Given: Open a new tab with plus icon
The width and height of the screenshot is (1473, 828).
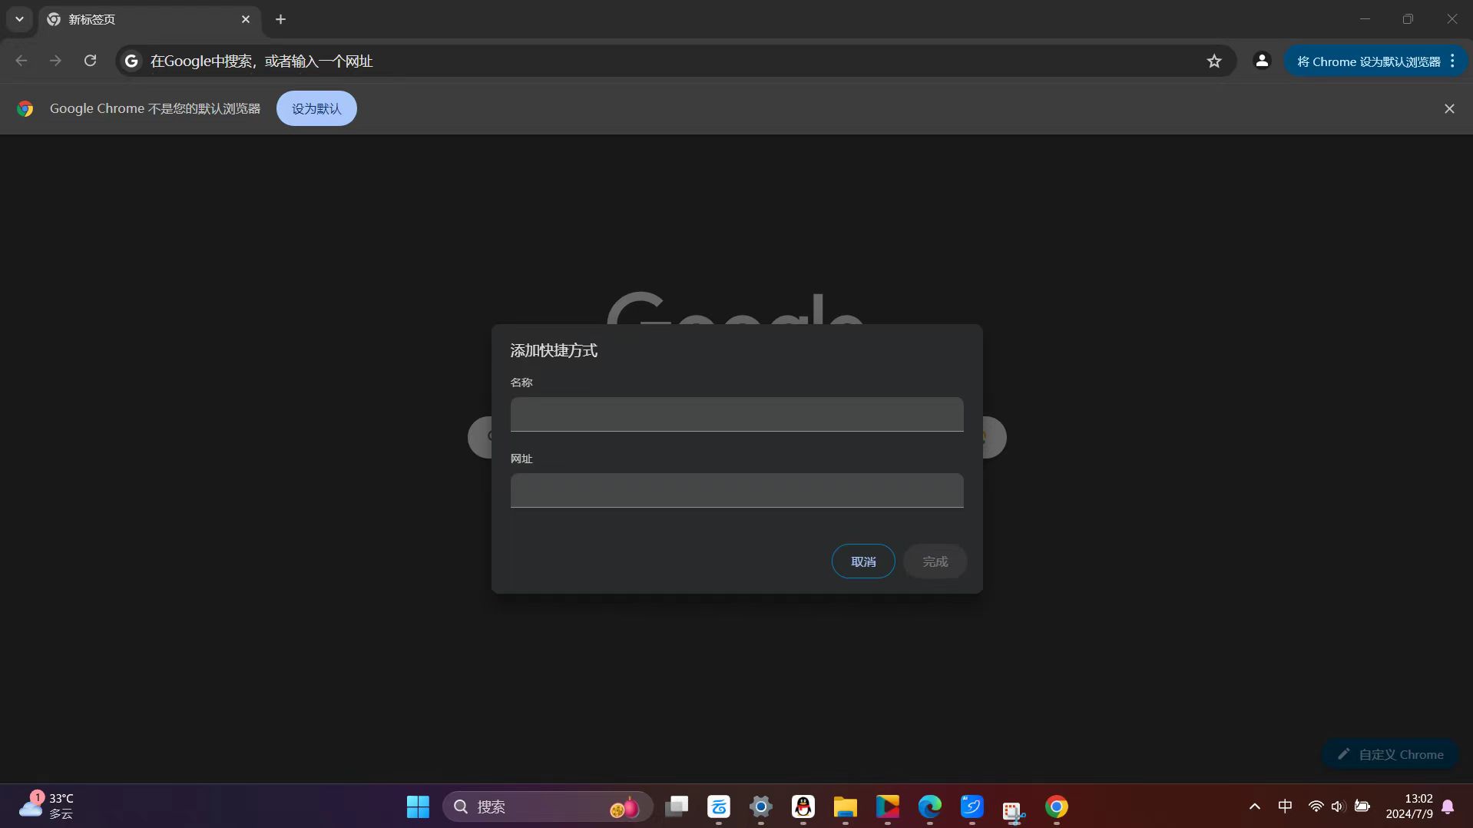Looking at the screenshot, I should point(280,19).
